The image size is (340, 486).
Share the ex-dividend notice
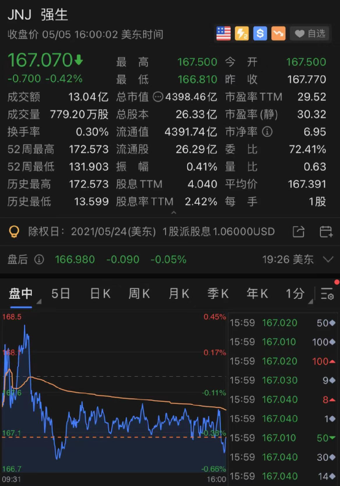pyautogui.click(x=298, y=231)
